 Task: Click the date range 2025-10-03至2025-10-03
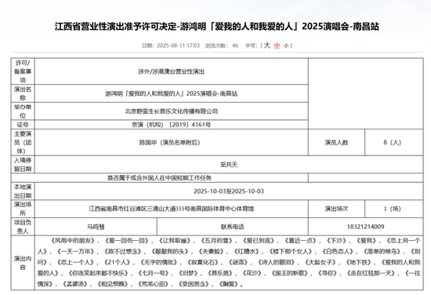tap(229, 191)
